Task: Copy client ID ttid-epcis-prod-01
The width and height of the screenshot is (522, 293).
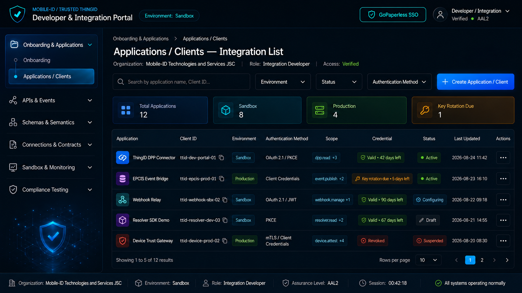Action: pos(222,179)
